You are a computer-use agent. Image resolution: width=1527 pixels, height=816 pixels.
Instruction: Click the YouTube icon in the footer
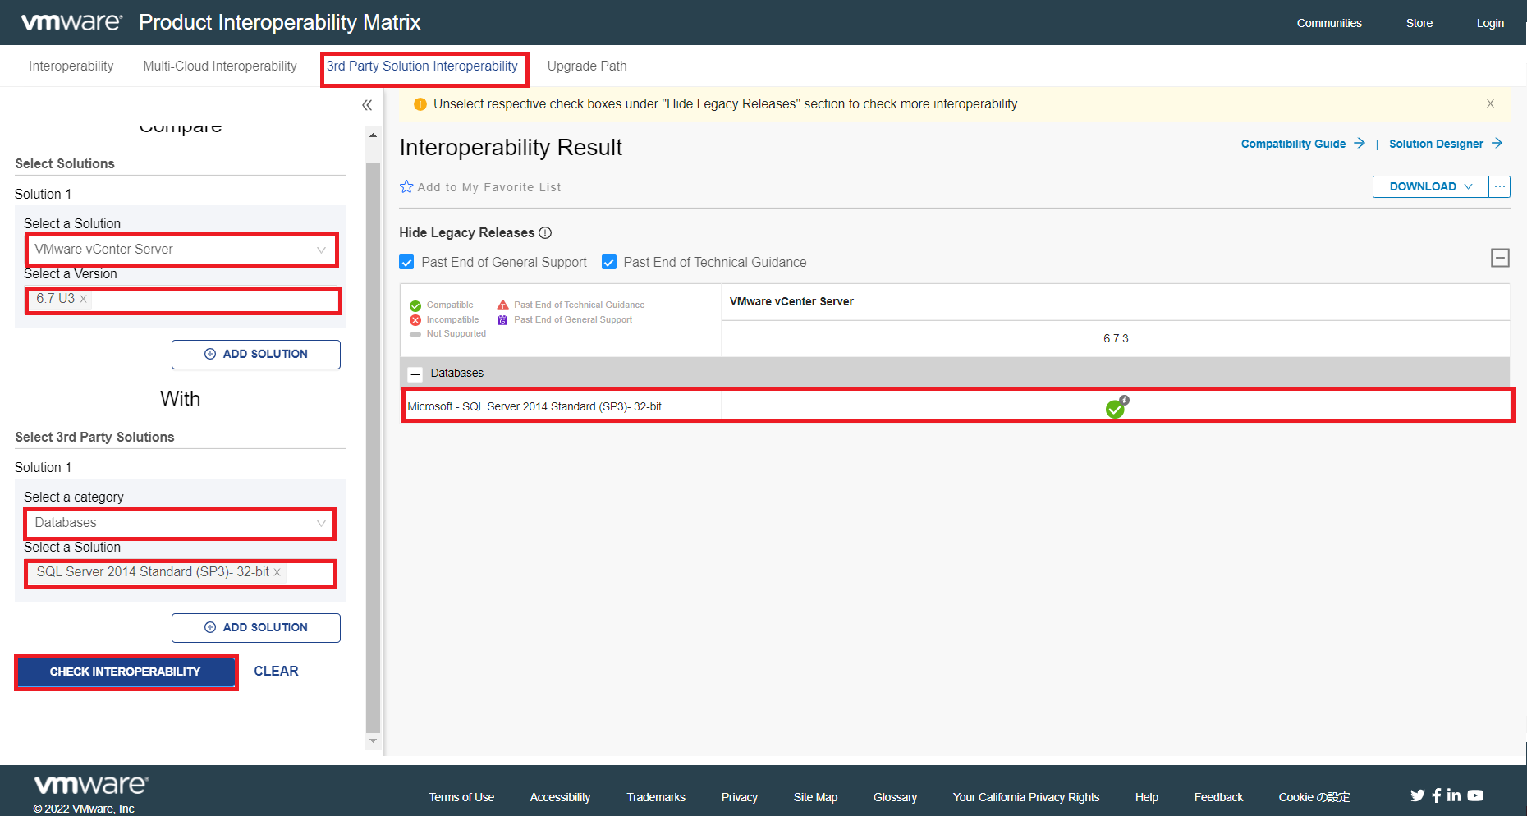tap(1475, 795)
